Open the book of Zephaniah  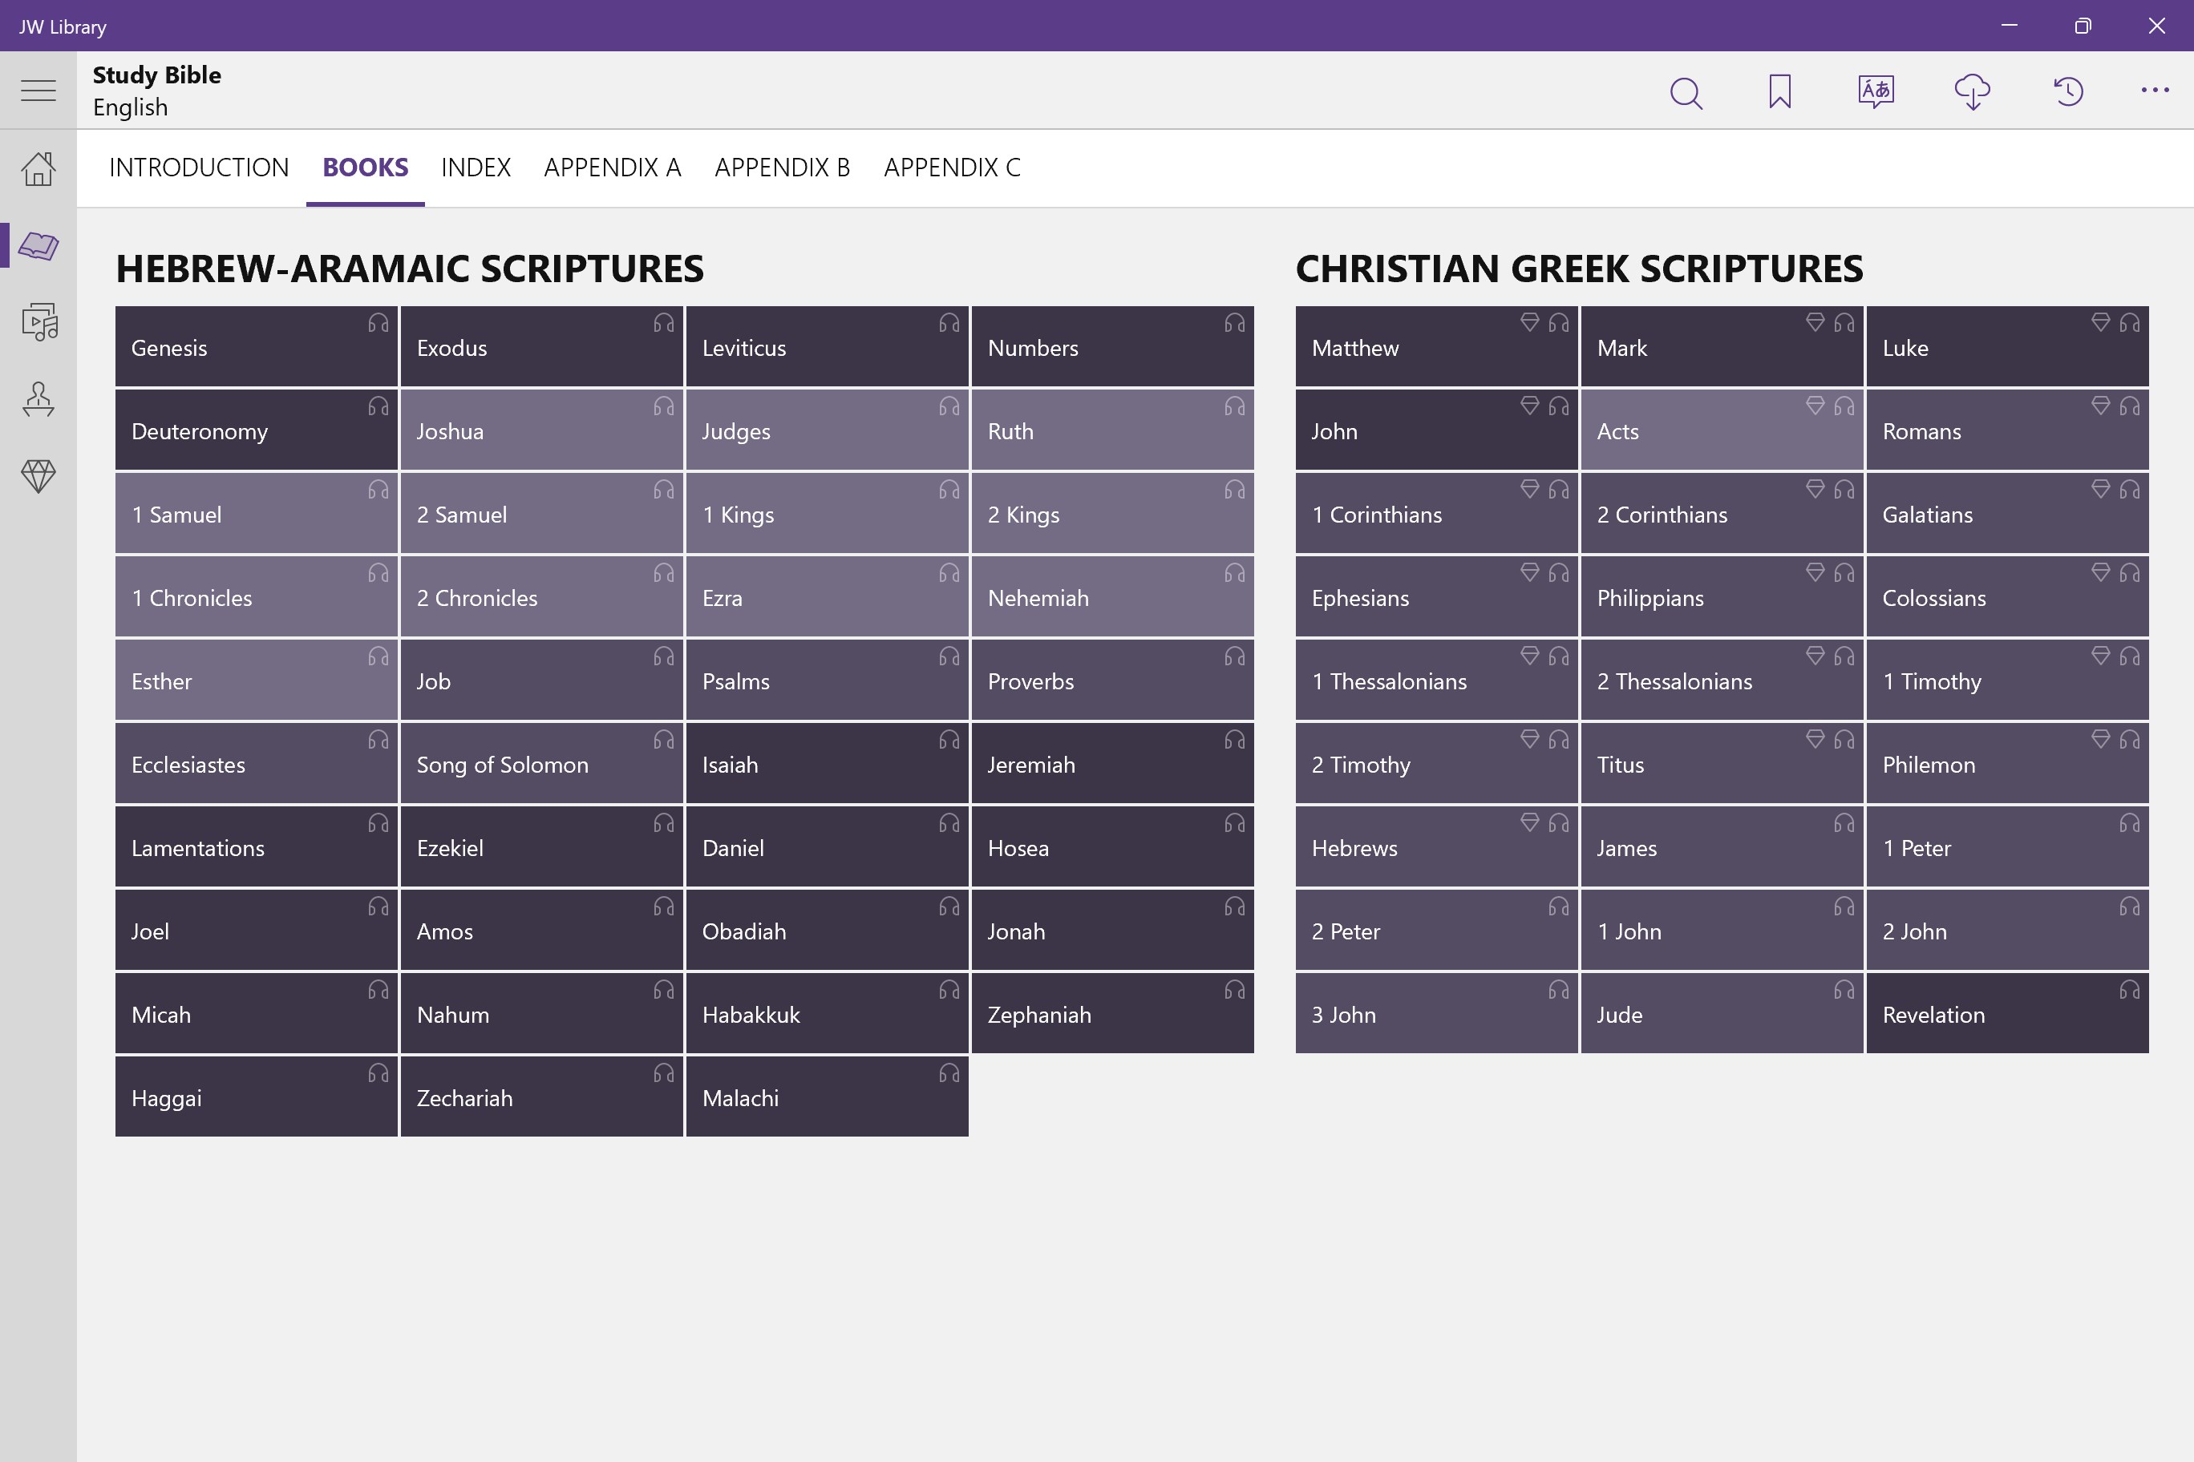1112,1013
